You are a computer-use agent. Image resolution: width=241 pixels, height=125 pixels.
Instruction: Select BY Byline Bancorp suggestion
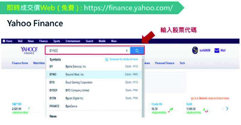[94, 67]
